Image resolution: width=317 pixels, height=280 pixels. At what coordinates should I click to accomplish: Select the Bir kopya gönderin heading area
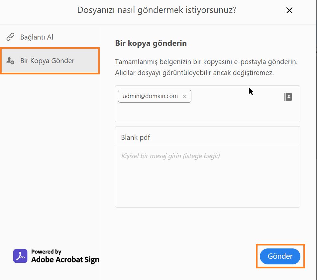(x=151, y=43)
